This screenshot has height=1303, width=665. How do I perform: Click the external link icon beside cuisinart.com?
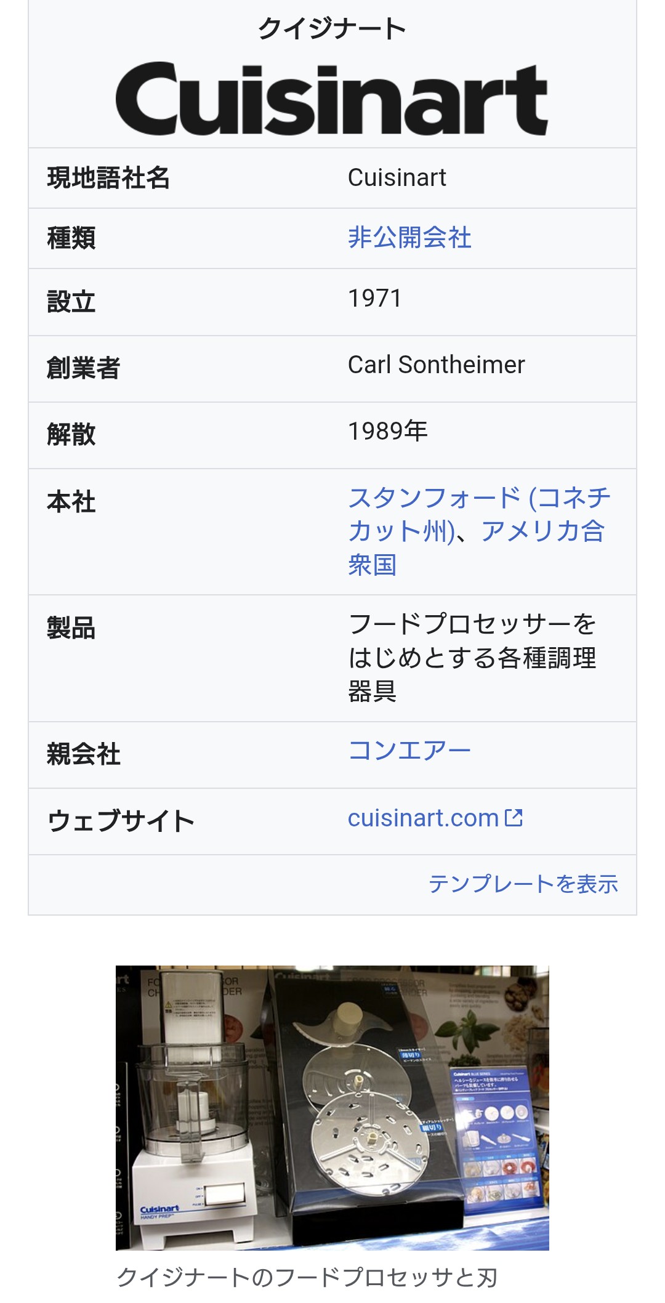tap(514, 818)
